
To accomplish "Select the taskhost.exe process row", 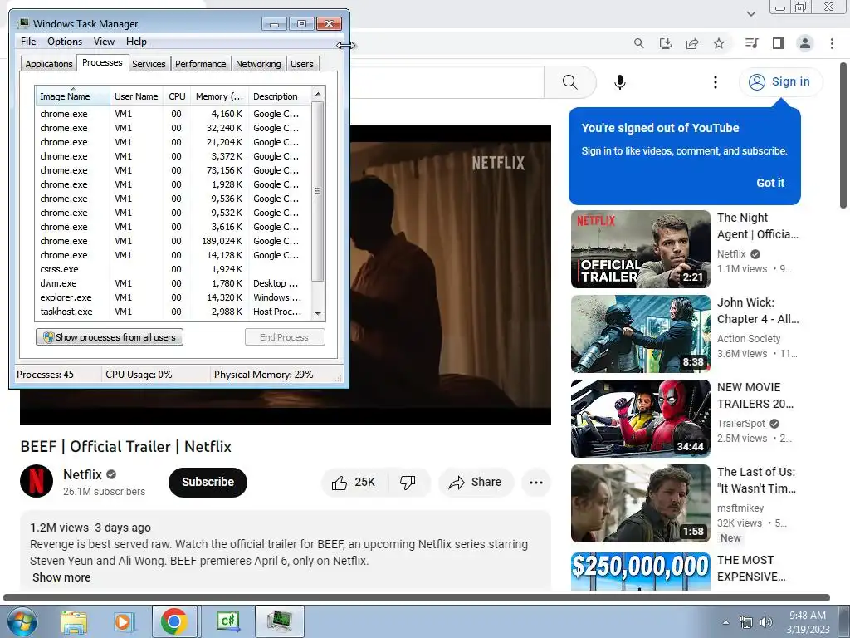I will (x=173, y=312).
